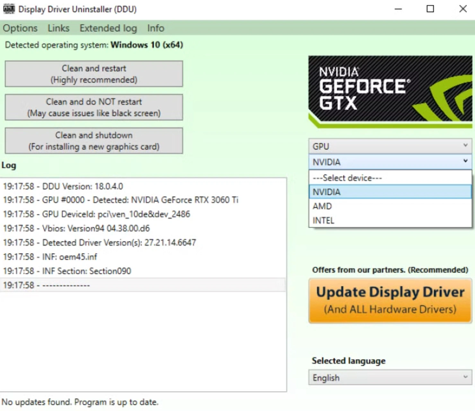Close the Display Driver Uninstaller window
The image size is (475, 411).
pyautogui.click(x=463, y=9)
